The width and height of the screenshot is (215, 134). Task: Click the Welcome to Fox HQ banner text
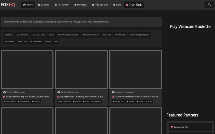point(56,22)
